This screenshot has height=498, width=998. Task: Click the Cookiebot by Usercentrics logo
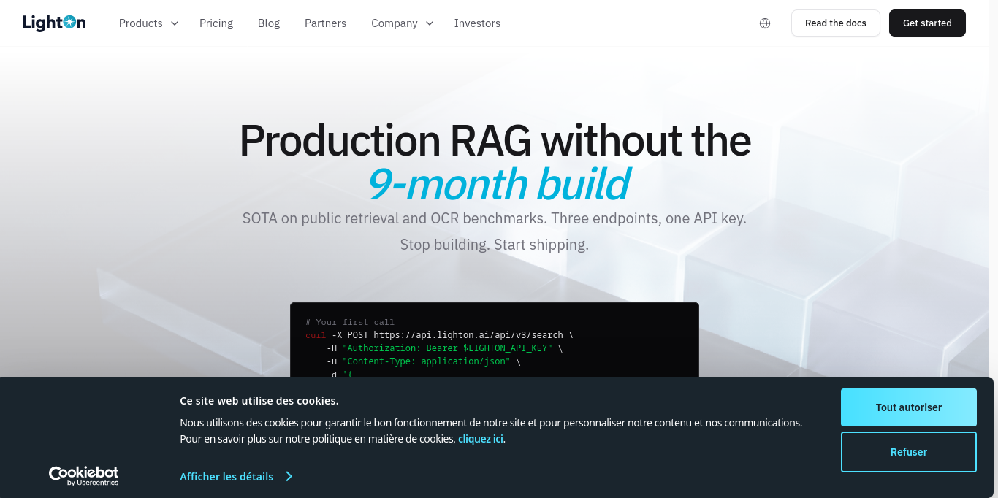83,476
